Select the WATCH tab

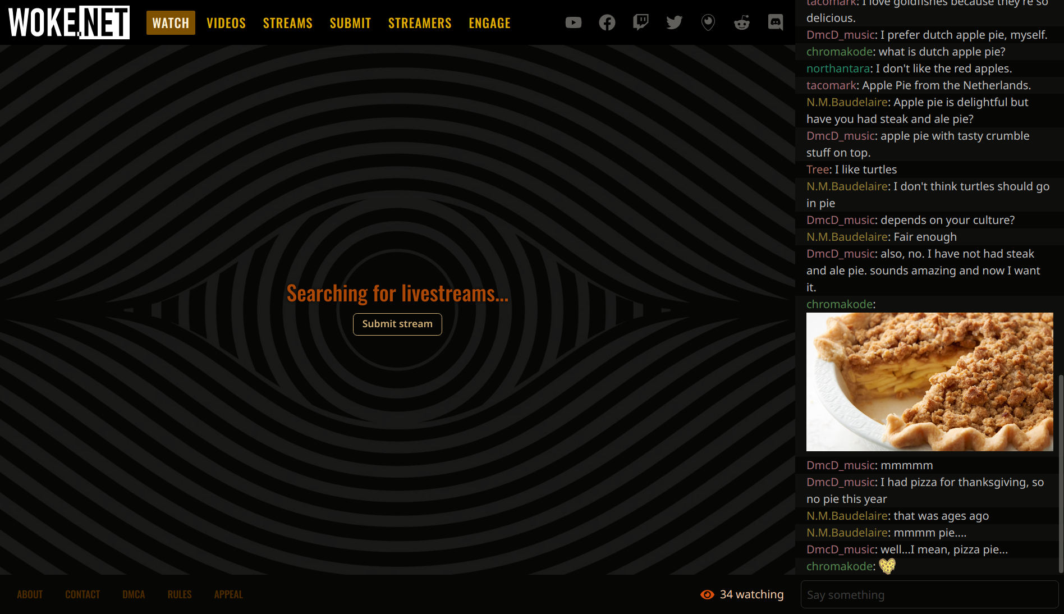pos(171,23)
